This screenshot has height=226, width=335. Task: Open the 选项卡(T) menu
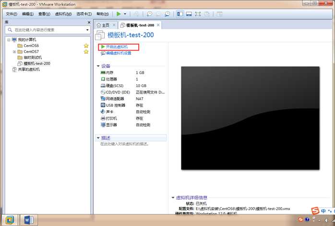(x=84, y=14)
